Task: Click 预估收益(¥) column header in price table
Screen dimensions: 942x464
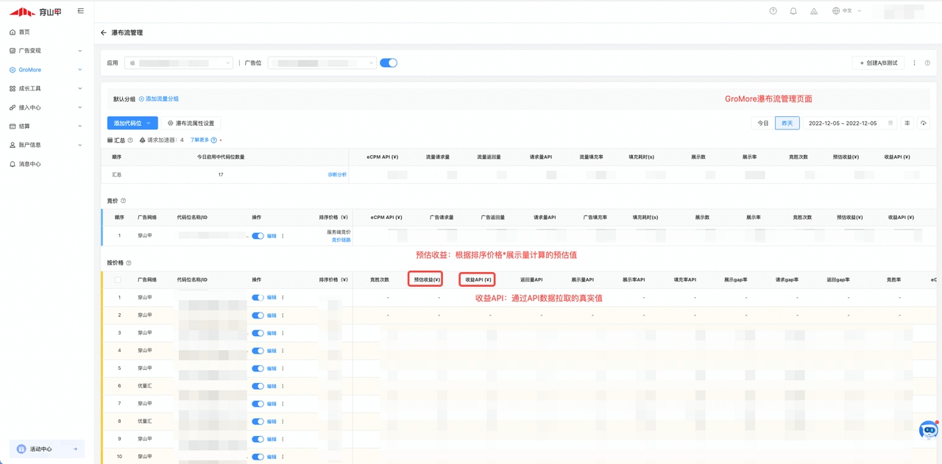Action: point(427,280)
